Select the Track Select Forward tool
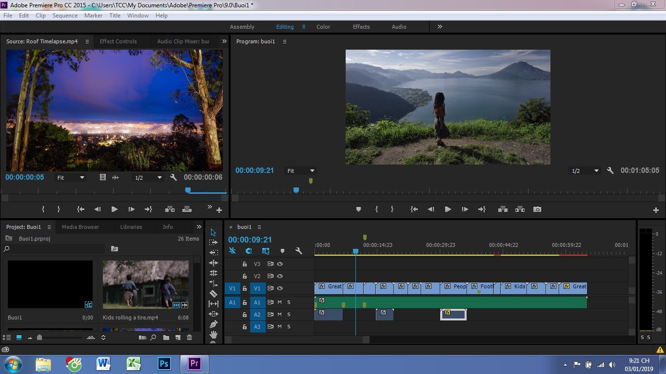 [x=213, y=243]
